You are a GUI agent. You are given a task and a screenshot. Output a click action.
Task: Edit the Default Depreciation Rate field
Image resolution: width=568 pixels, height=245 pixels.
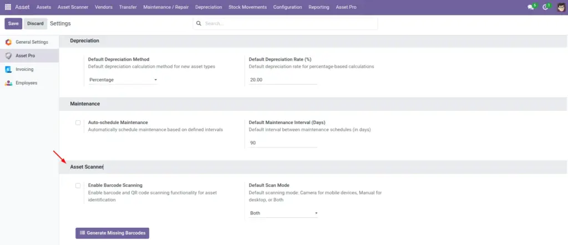pyautogui.click(x=283, y=80)
